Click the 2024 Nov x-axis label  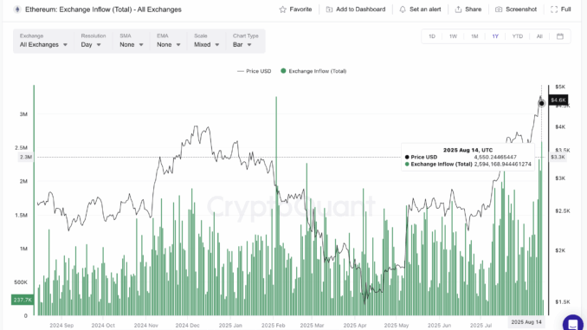[x=146, y=325]
